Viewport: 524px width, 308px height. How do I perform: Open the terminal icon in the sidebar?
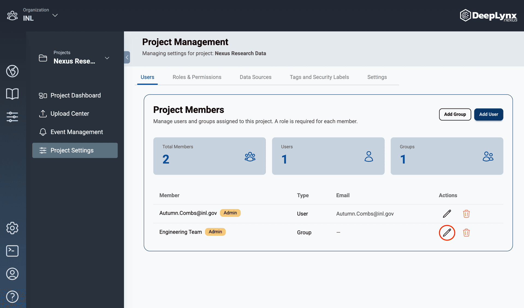point(12,251)
